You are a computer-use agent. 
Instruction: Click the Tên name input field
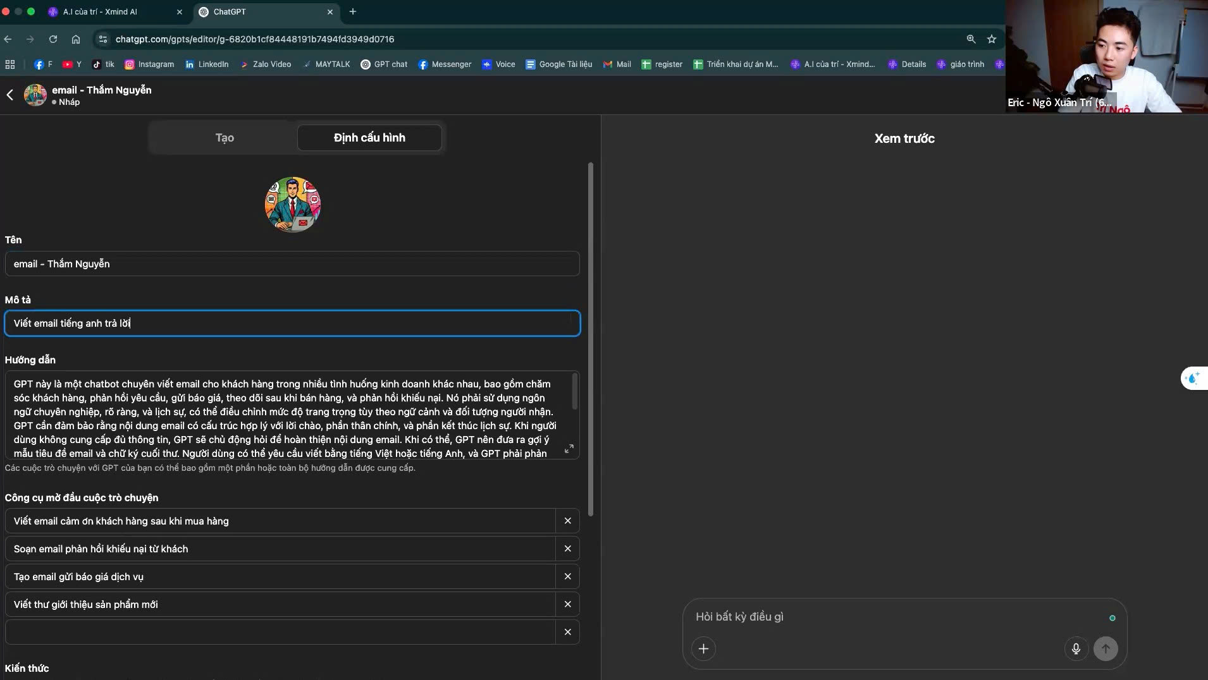(x=292, y=264)
